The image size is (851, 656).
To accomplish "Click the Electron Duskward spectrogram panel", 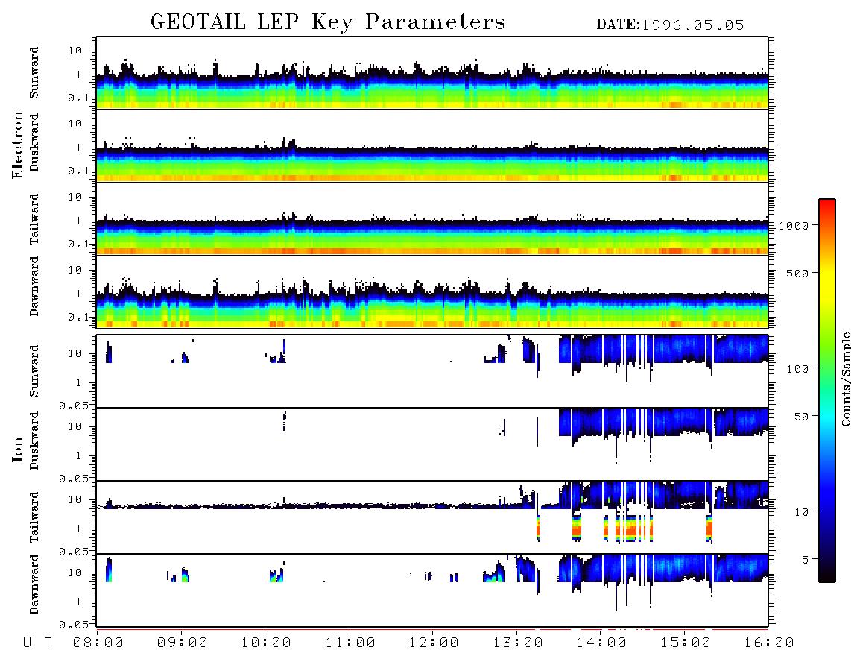I will [432, 145].
